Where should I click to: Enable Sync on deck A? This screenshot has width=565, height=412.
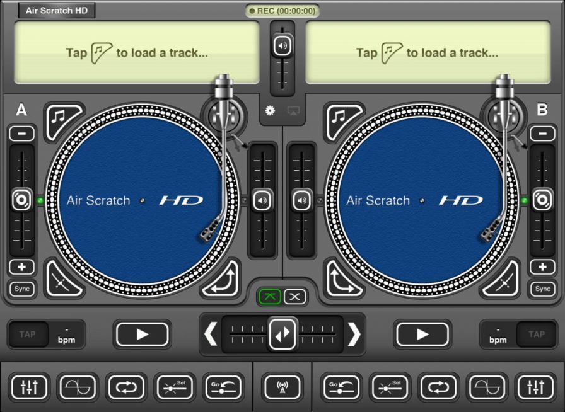(x=21, y=289)
